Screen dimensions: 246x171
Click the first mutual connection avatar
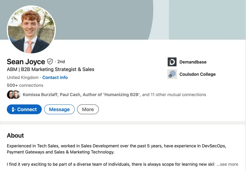pyautogui.click(x=10, y=94)
